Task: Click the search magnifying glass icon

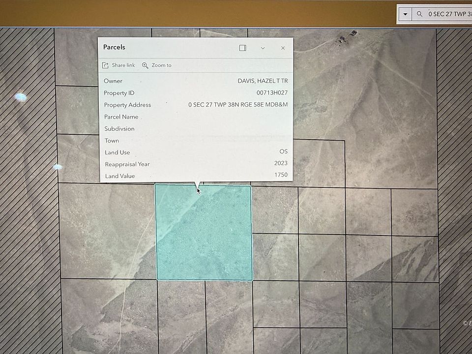Action: click(419, 14)
